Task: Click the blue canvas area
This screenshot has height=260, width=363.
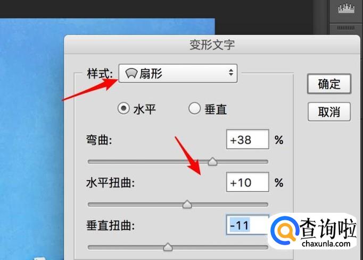Action: [31, 138]
